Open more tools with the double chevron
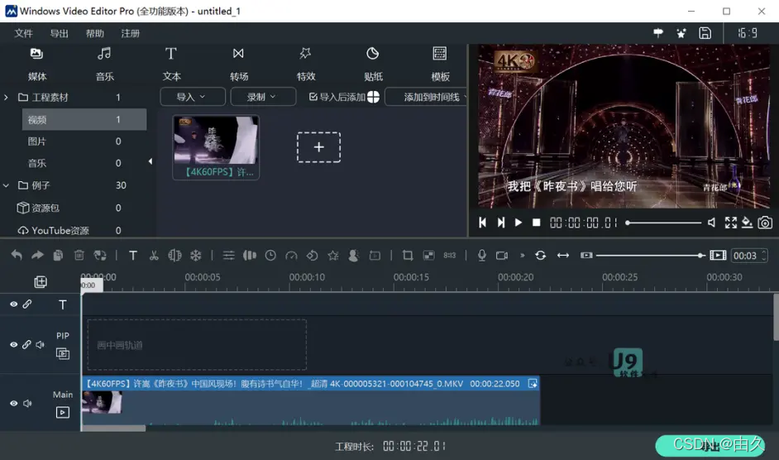Image resolution: width=779 pixels, height=460 pixels. [x=522, y=255]
